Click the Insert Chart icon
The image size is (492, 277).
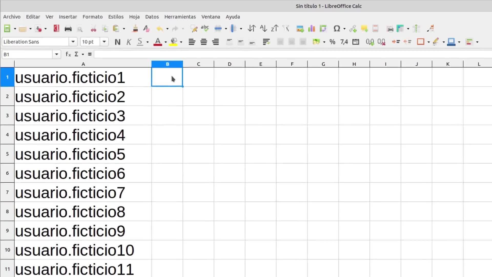(x=311, y=28)
